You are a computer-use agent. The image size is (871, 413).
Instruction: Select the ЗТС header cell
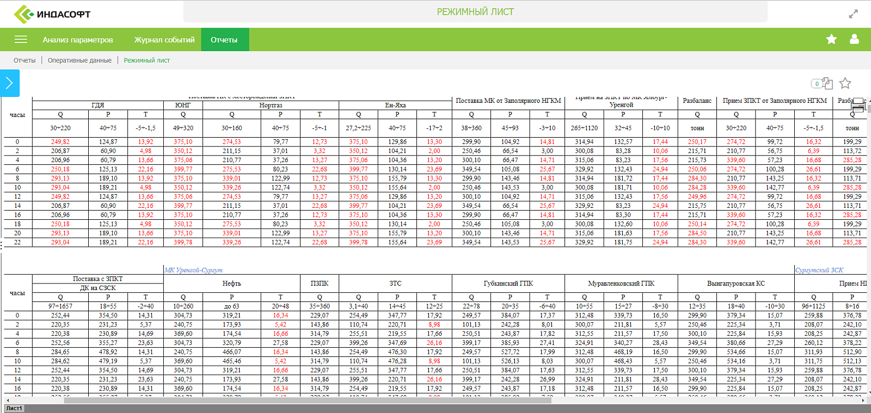click(x=395, y=283)
